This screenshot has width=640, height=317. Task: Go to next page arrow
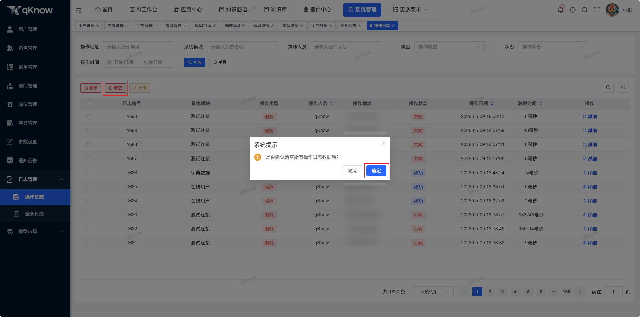(x=580, y=292)
